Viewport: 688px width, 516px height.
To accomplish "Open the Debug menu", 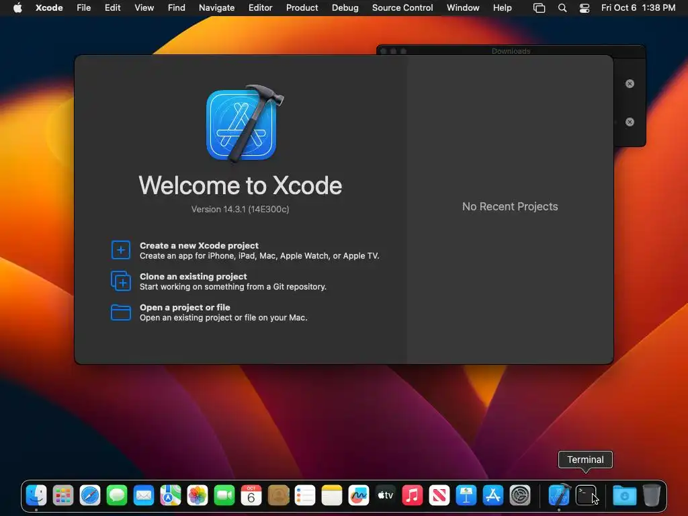I will 345,8.
